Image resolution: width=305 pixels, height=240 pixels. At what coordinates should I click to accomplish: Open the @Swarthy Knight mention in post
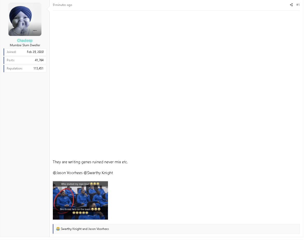tap(98, 173)
